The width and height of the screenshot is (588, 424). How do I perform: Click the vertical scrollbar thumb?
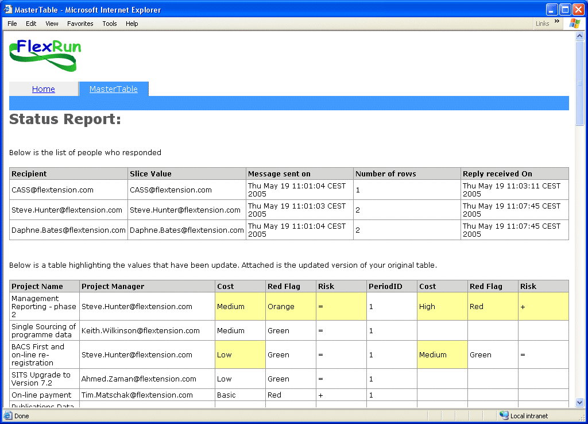pyautogui.click(x=580, y=83)
